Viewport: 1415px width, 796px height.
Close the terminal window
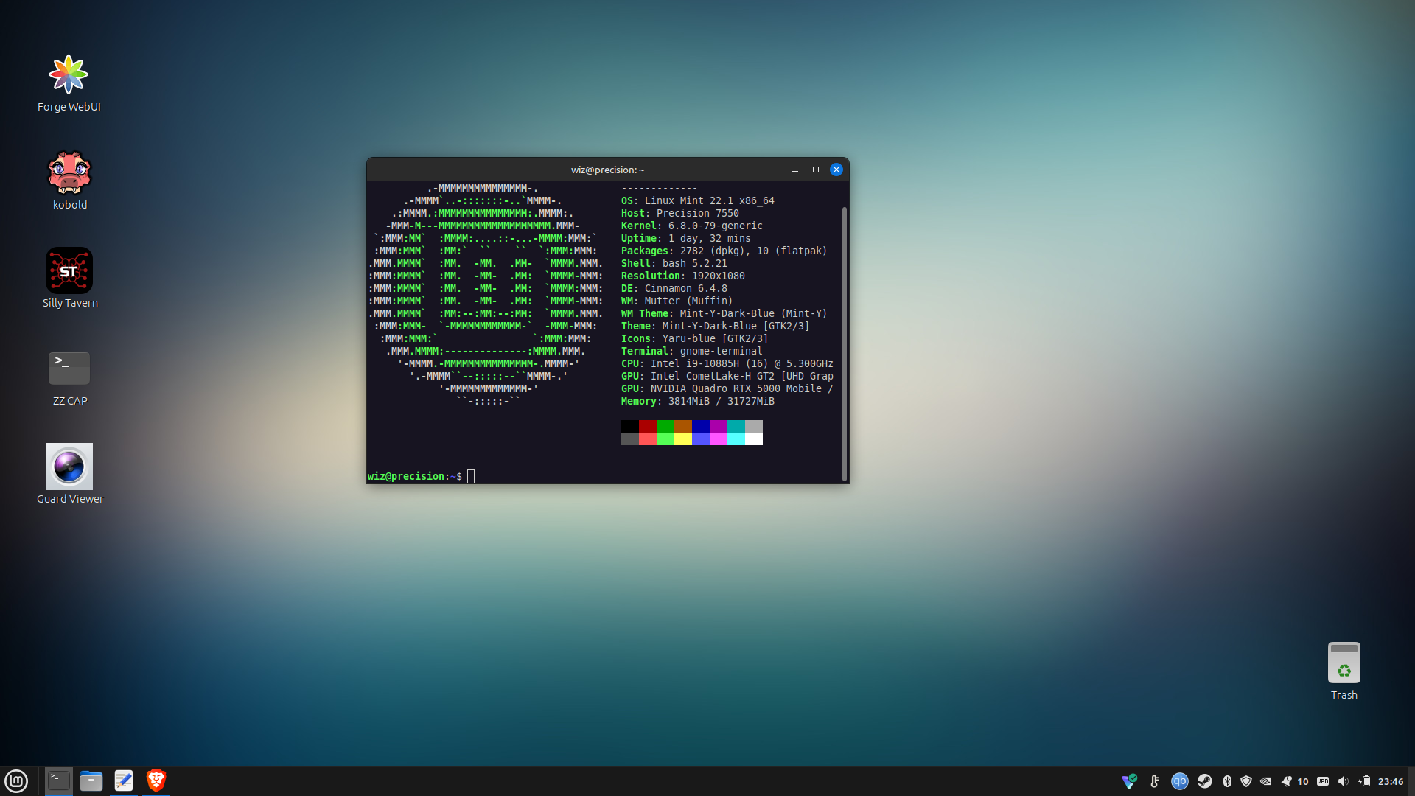[x=836, y=170]
